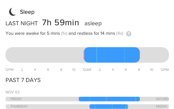The image size is (174, 109).
Task: Select the NOV 03 date label
Action: click(13, 92)
